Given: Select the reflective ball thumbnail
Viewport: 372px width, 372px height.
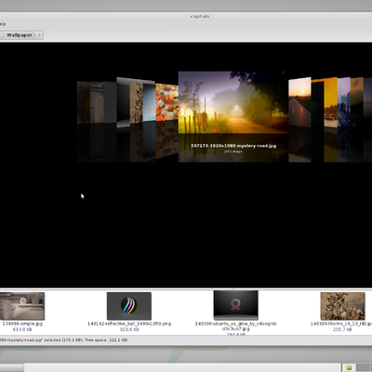Looking at the screenshot, I should [129, 306].
